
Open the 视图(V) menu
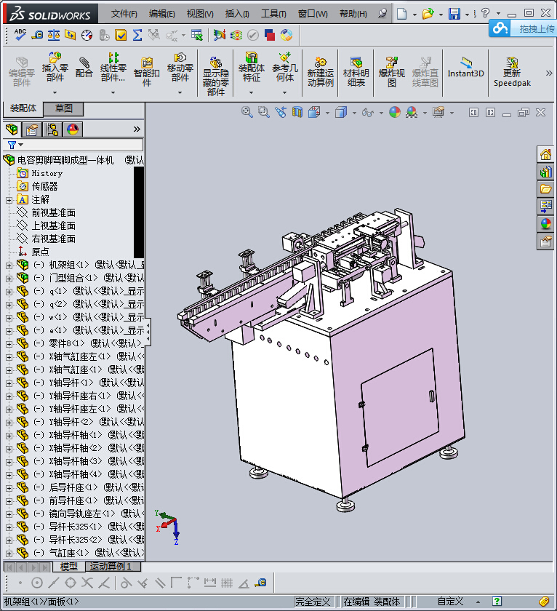[200, 14]
